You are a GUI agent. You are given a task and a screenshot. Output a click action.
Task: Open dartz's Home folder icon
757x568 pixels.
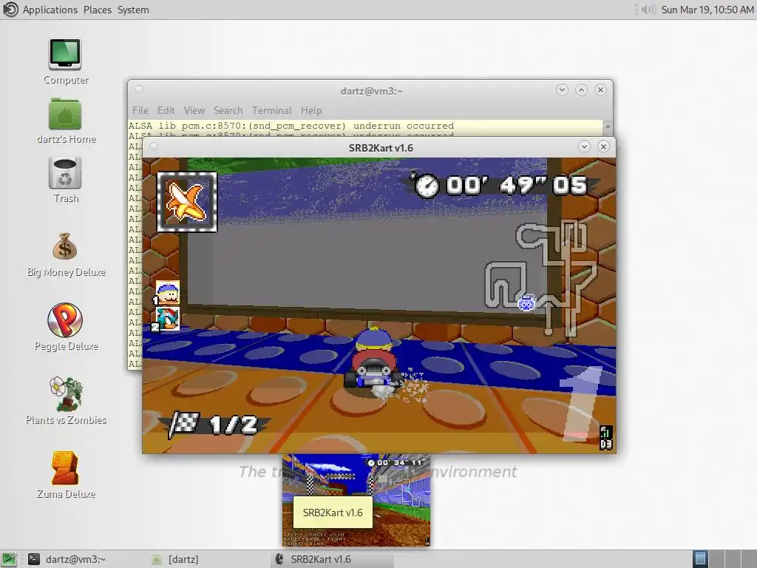point(65,114)
